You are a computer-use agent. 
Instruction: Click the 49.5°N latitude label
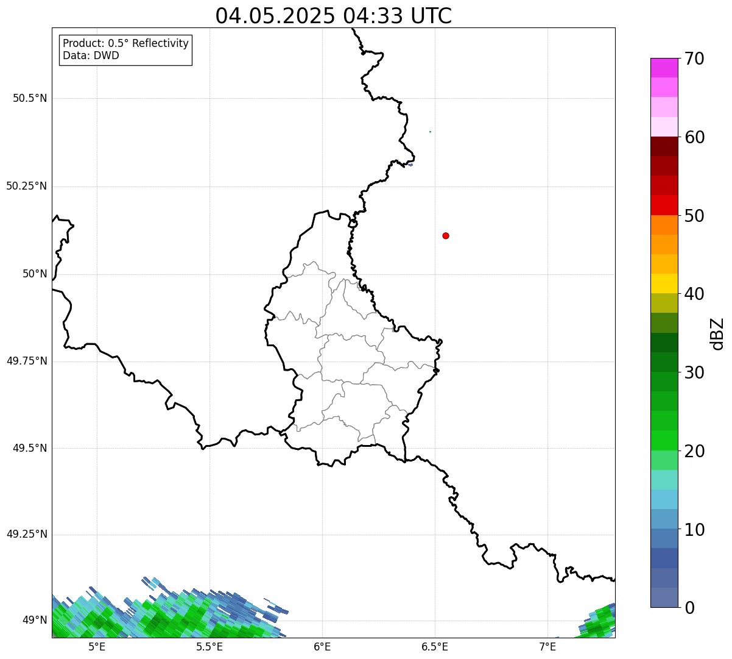(x=30, y=448)
